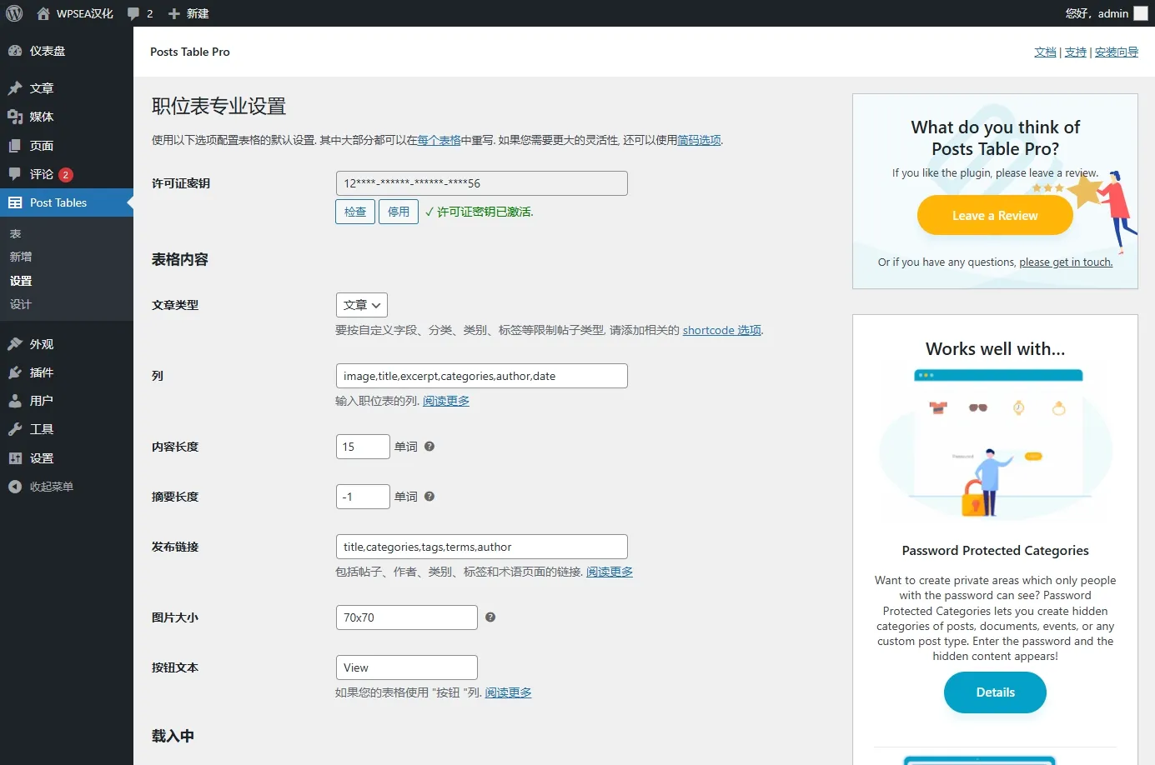This screenshot has height=765, width=1155.
Task: Click the 外观 paintbrush icon
Action: point(15,344)
